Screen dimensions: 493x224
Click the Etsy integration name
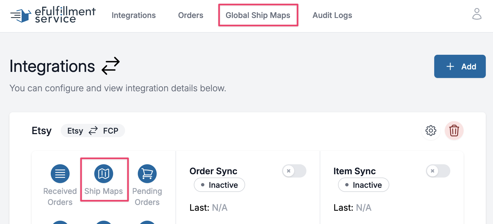pyautogui.click(x=42, y=131)
